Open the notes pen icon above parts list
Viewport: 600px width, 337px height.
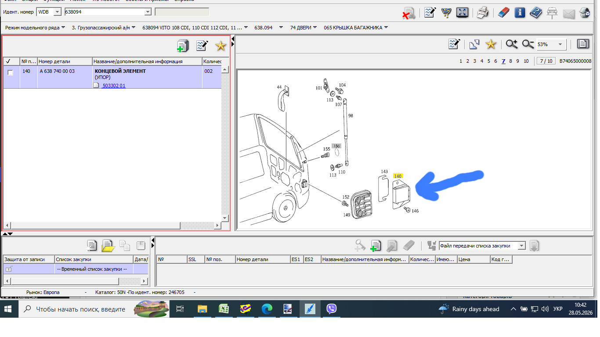202,45
